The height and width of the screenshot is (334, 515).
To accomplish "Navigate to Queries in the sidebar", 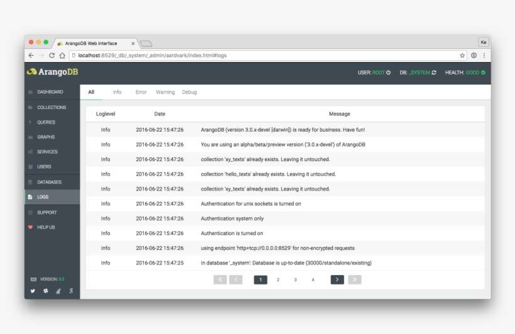I will (x=46, y=122).
